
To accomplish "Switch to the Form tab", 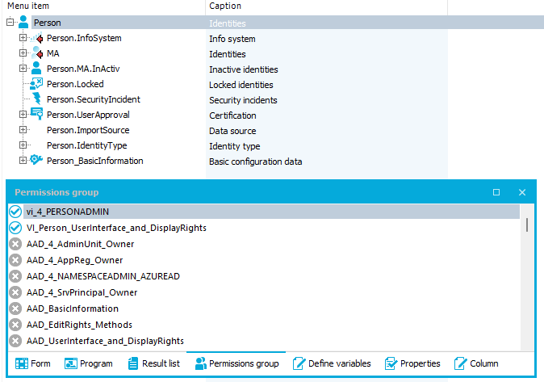I will coord(33,363).
